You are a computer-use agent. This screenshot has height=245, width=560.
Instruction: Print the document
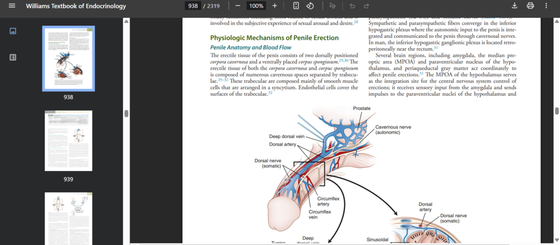point(530,6)
